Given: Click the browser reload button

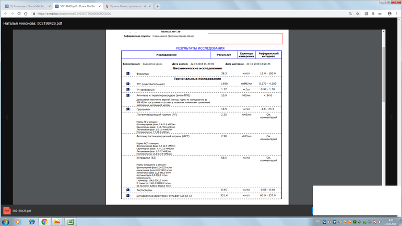Looking at the screenshot, I should pyautogui.click(x=20, y=14).
